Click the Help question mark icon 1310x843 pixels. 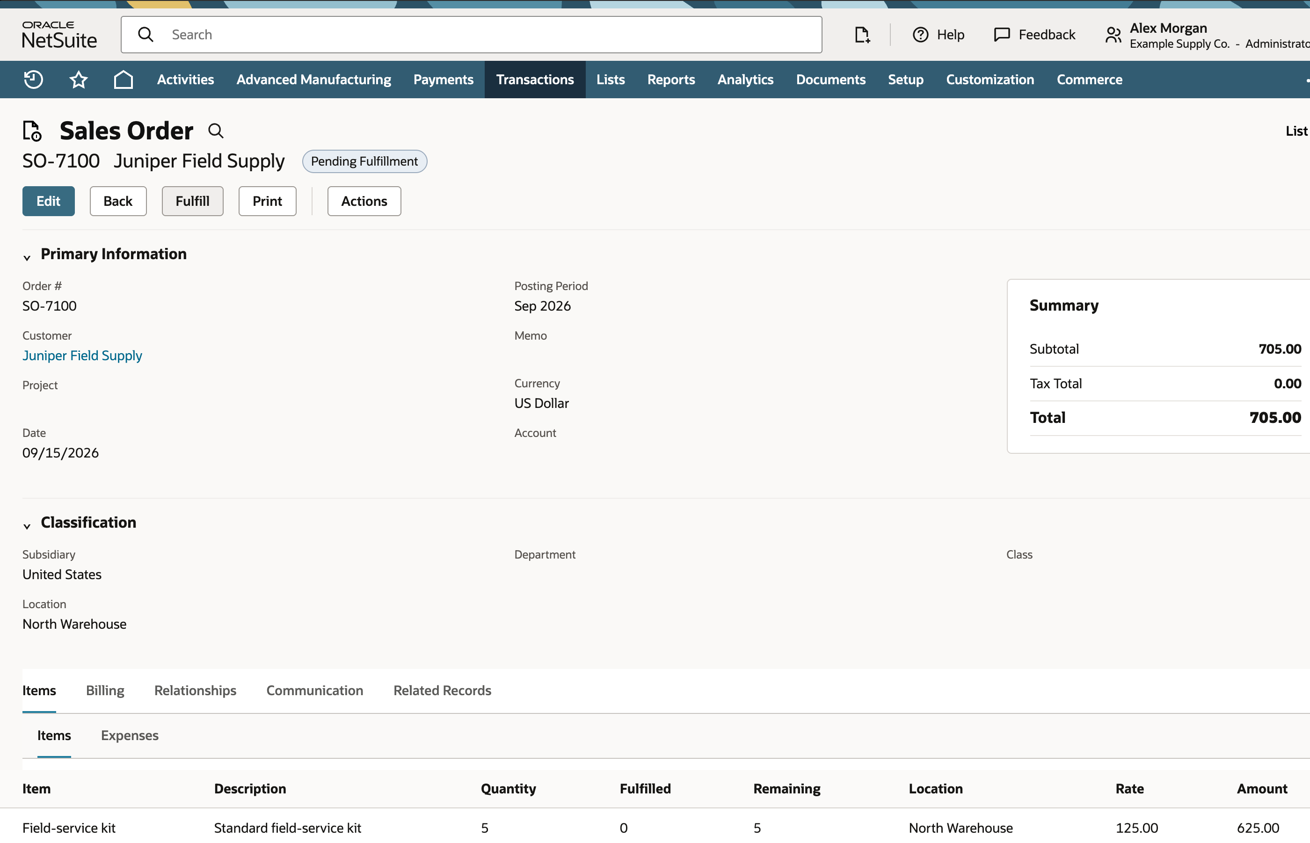920,35
